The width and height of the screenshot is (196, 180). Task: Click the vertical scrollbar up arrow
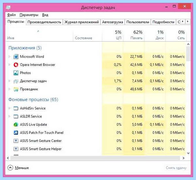point(188,44)
